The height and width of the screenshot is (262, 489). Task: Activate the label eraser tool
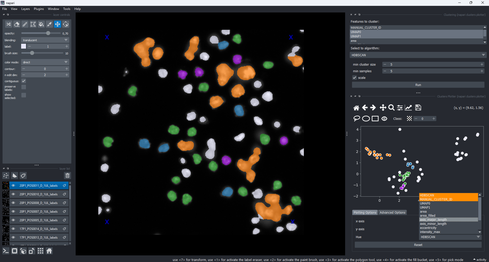pyautogui.click(x=17, y=24)
